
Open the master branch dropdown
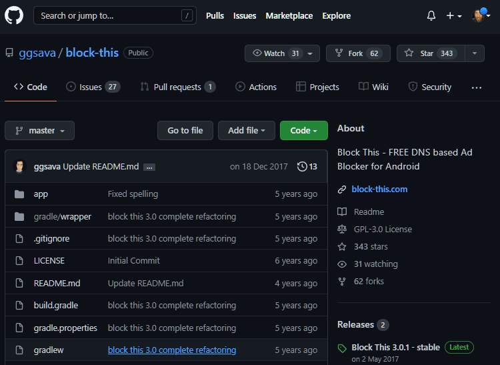[x=39, y=131]
